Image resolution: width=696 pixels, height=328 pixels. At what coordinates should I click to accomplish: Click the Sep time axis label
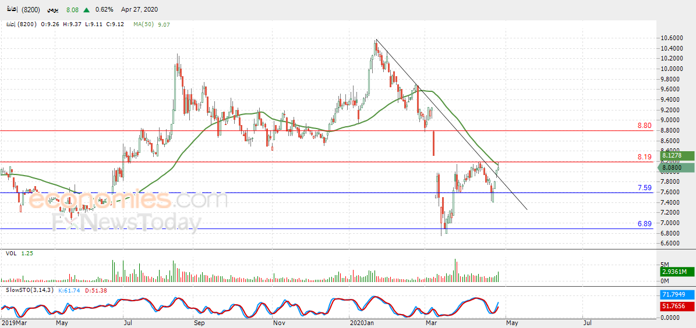point(199,323)
